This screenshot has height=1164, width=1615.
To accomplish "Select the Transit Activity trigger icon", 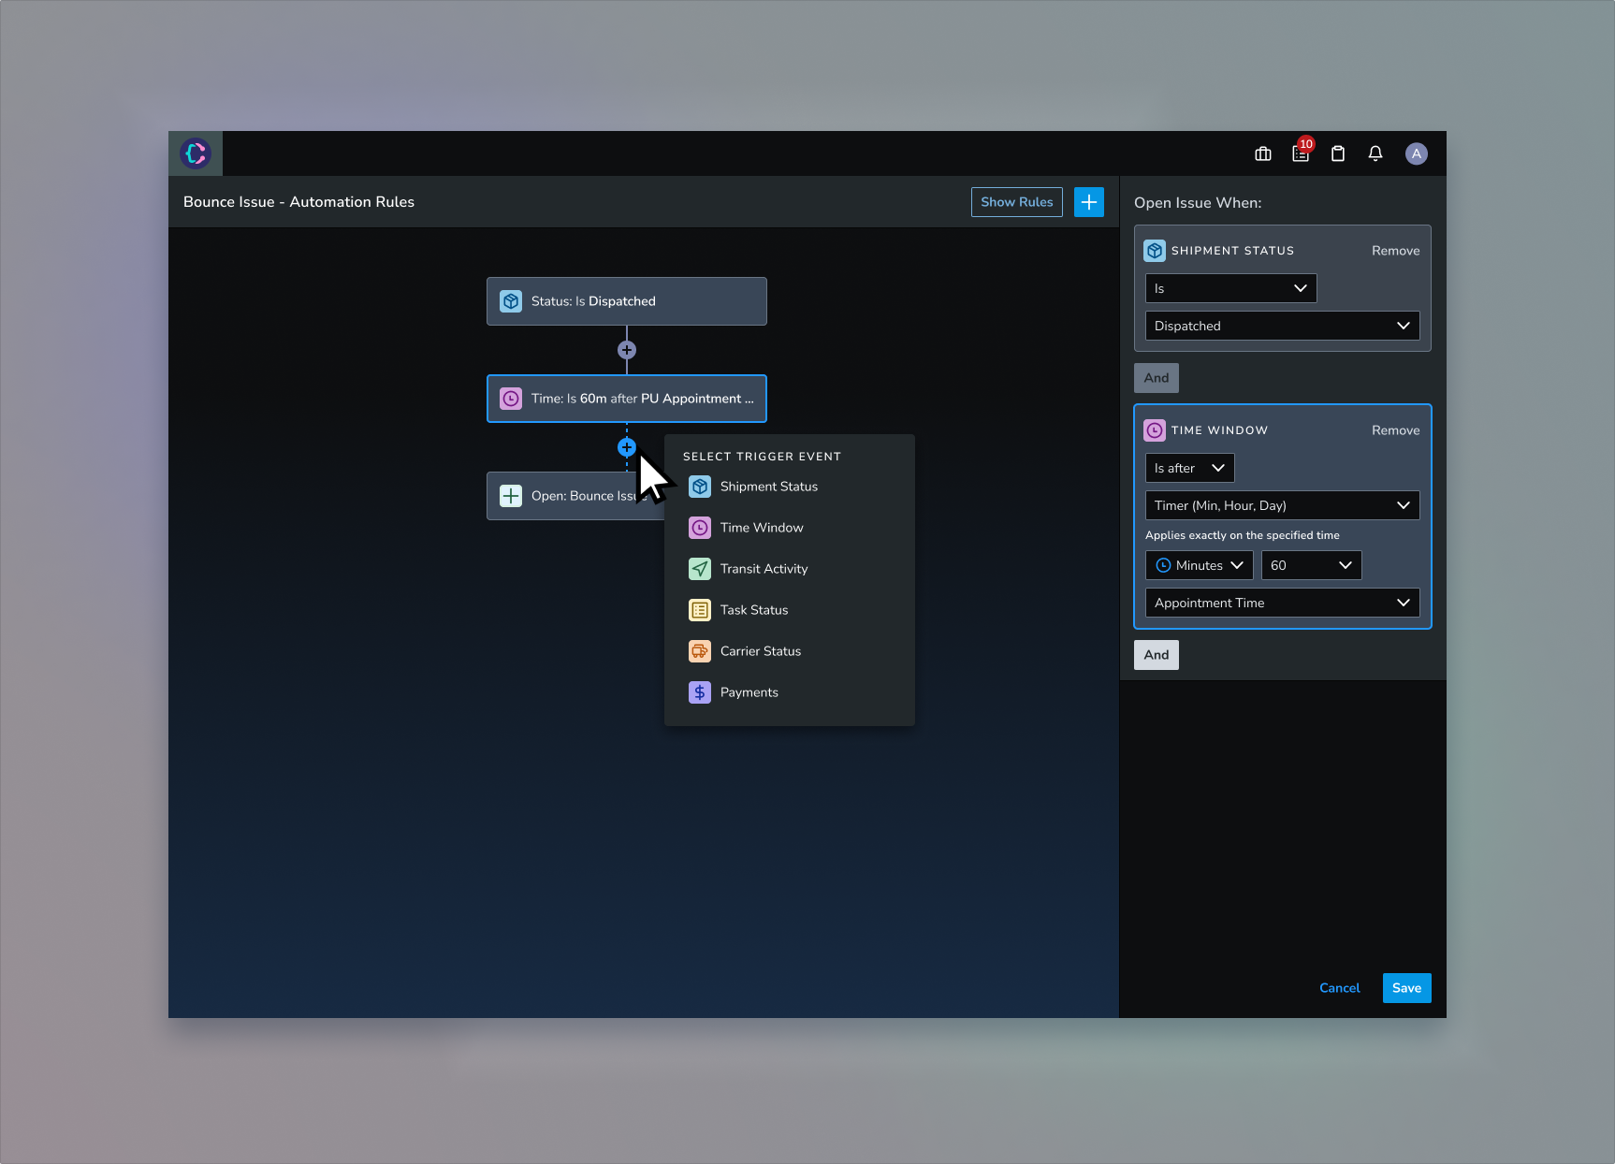I will pos(699,568).
